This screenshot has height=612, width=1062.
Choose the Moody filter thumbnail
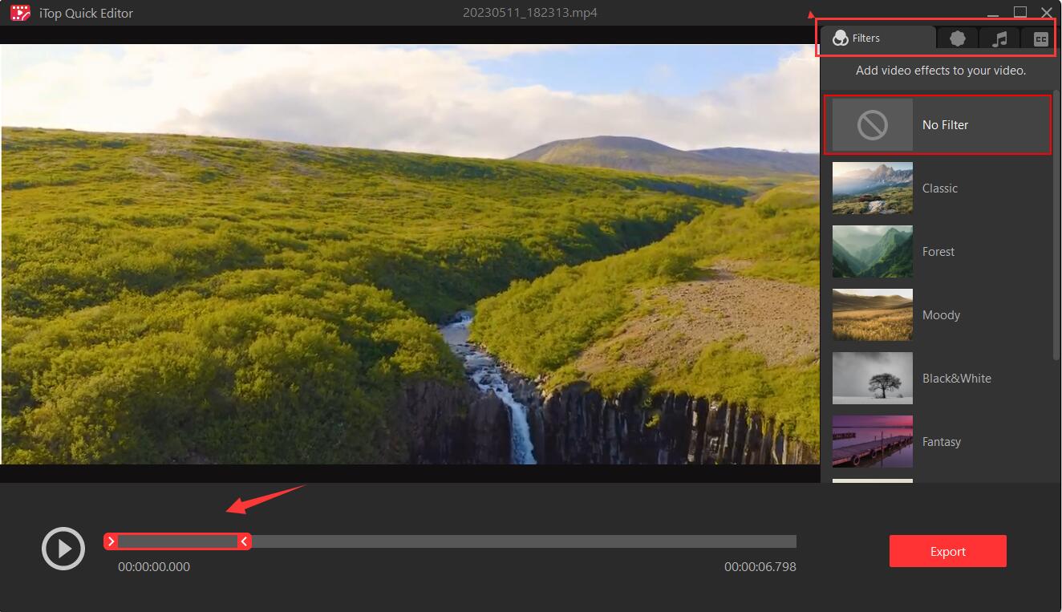coord(872,315)
